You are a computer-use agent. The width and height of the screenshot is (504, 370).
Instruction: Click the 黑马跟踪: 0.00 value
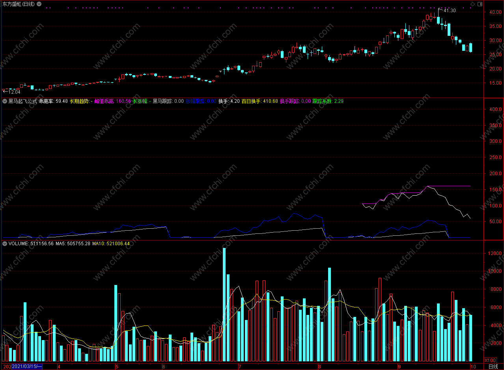168,101
